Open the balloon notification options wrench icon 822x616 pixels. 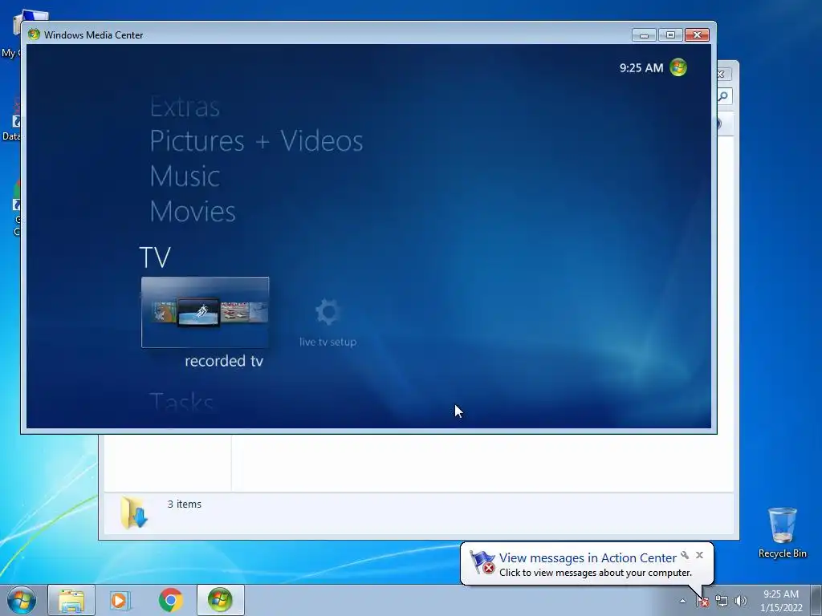pos(685,555)
